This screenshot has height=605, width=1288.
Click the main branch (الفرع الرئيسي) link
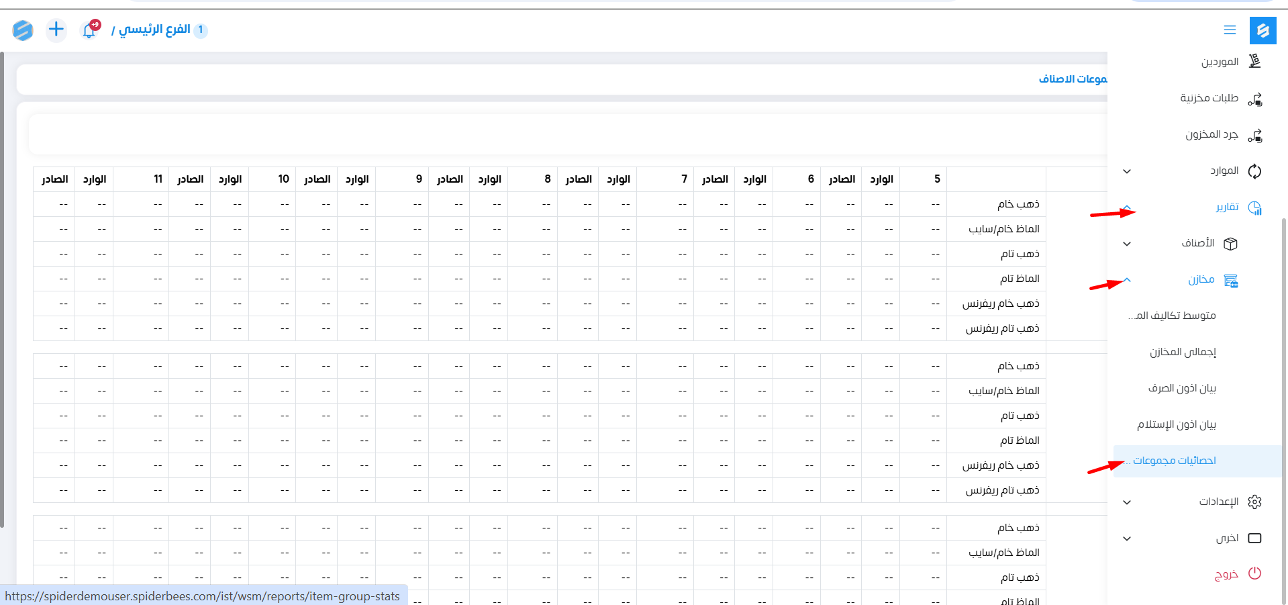[155, 30]
